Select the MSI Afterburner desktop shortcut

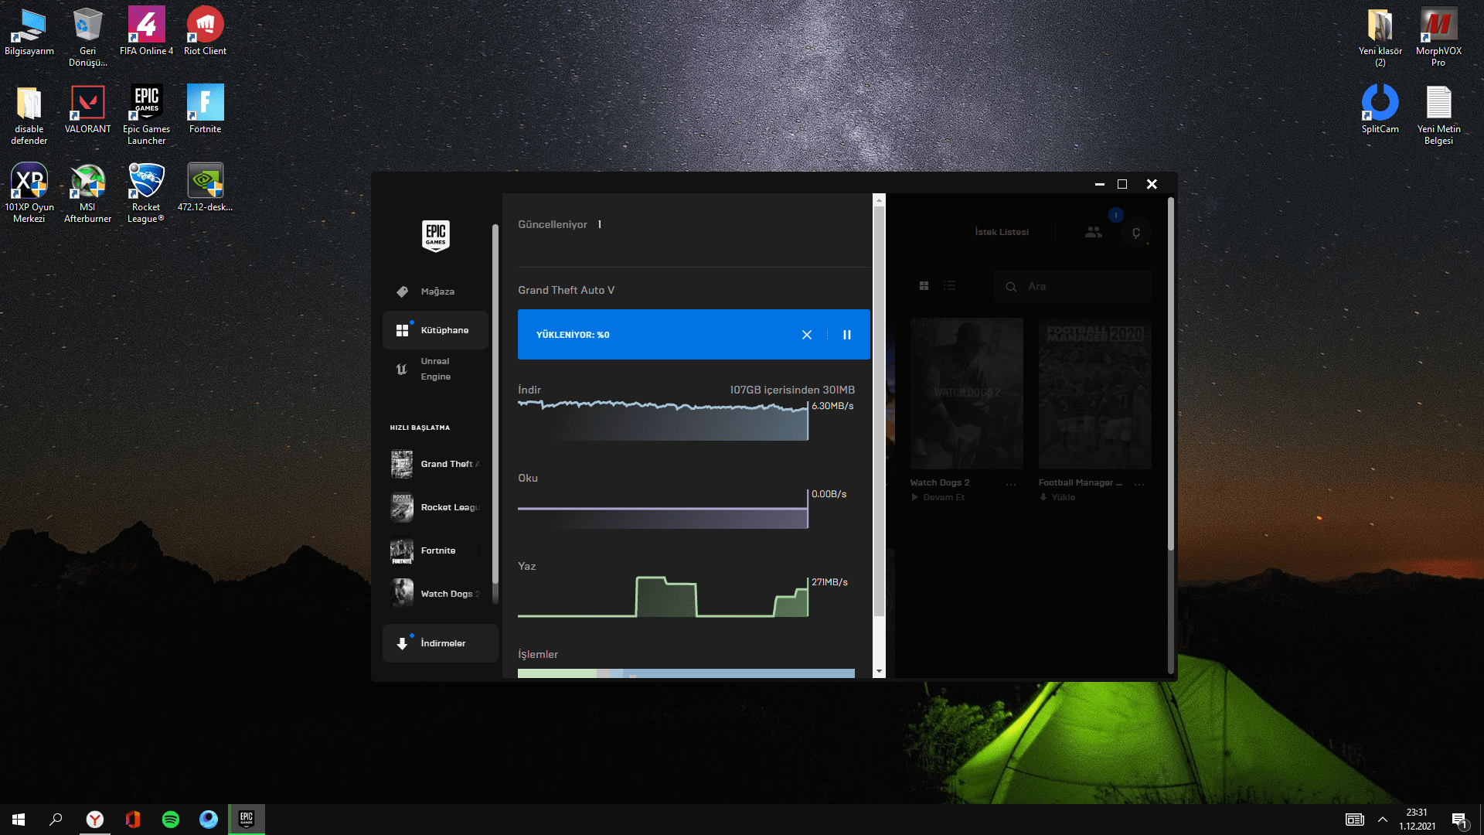(87, 193)
